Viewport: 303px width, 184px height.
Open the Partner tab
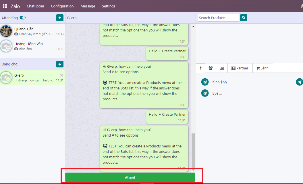tap(240, 68)
